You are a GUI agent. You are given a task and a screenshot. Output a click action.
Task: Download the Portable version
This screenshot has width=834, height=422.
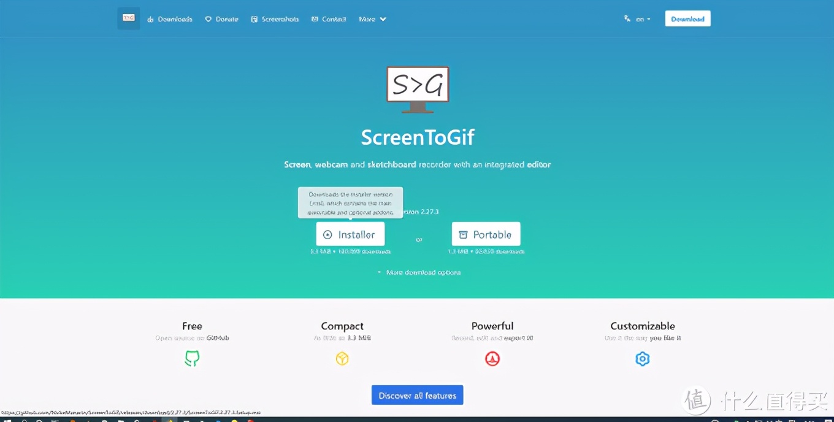486,234
